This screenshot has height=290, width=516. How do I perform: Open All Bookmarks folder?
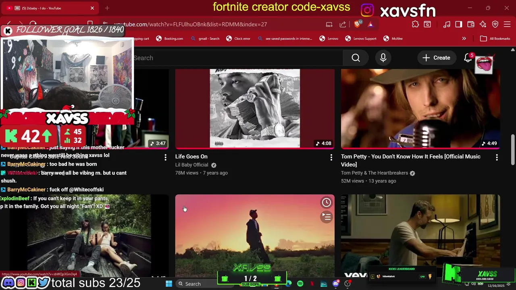(495, 39)
